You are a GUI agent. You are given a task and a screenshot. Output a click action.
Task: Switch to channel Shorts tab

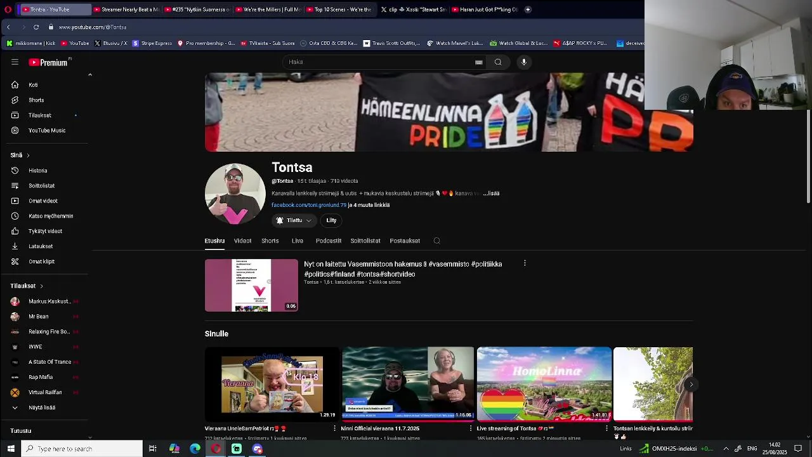tap(270, 241)
